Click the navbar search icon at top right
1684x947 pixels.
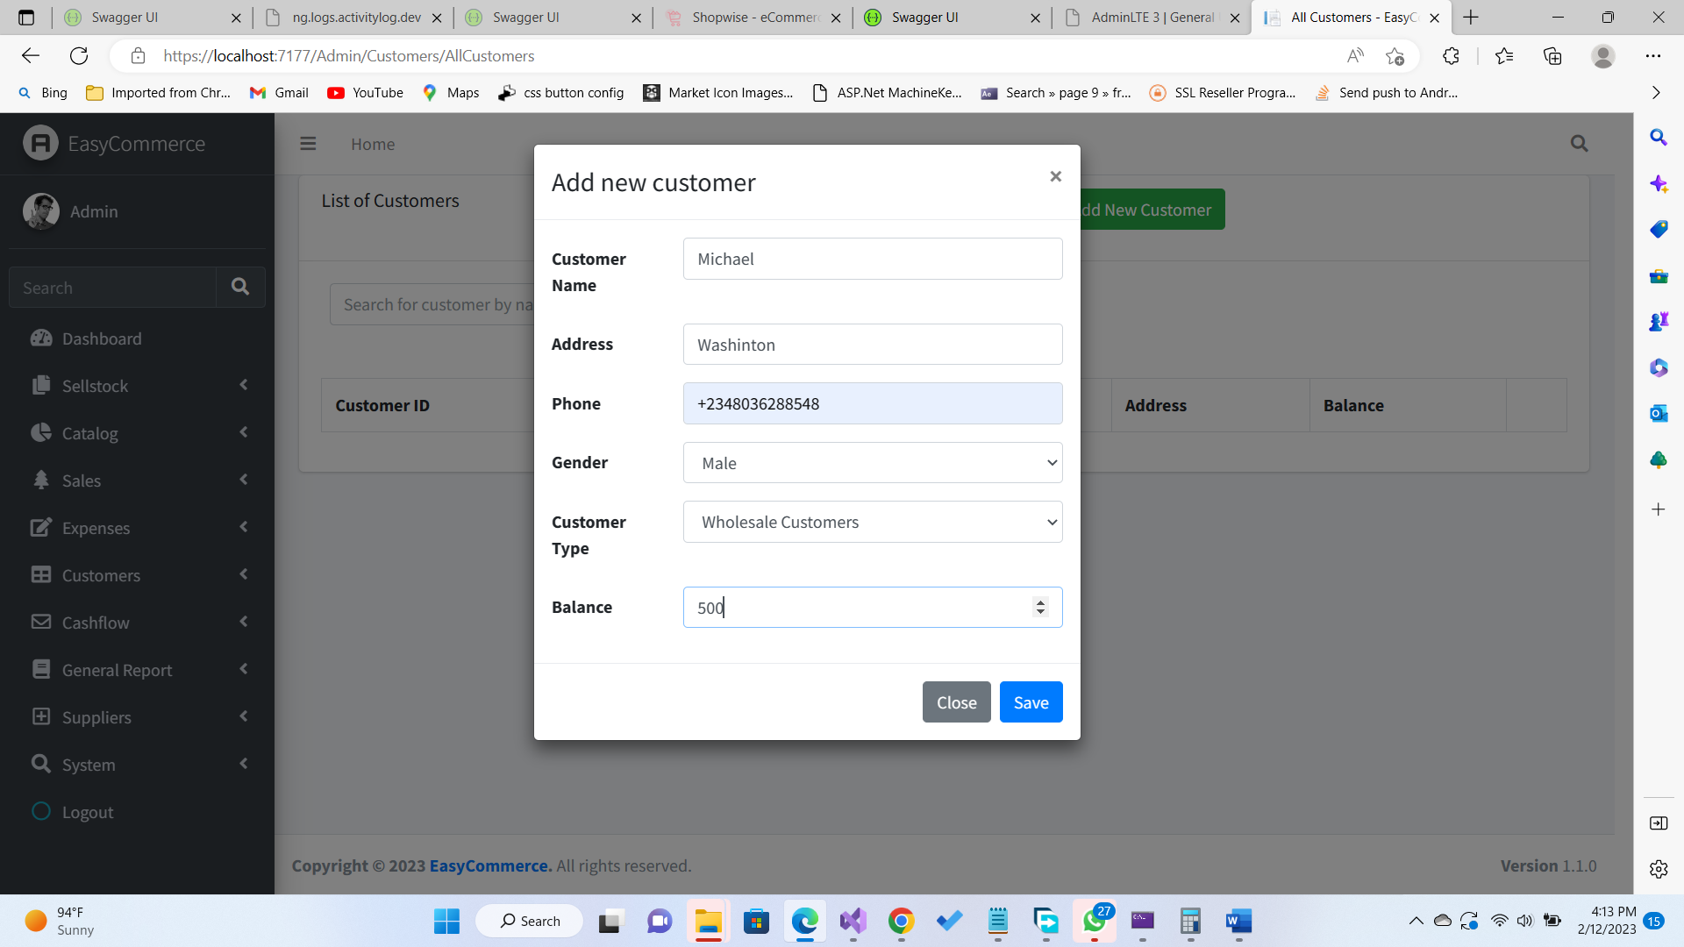pos(1579,144)
